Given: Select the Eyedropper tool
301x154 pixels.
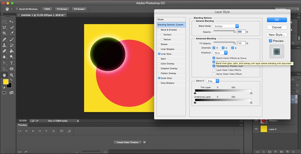Looking at the screenshot, I should 11,33.
